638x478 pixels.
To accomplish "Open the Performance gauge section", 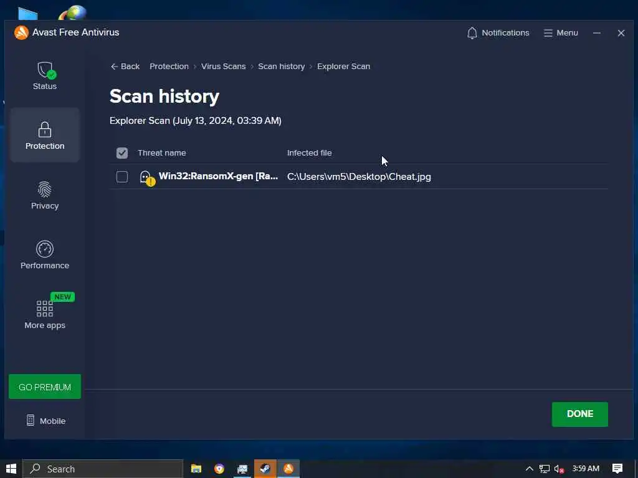I will tap(45, 255).
